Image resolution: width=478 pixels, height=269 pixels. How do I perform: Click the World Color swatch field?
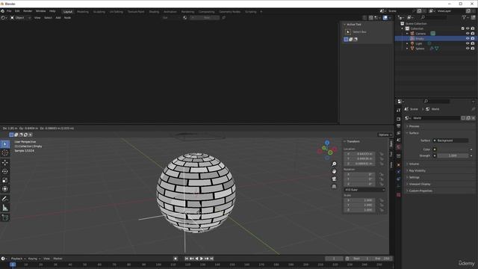pyautogui.click(x=453, y=149)
